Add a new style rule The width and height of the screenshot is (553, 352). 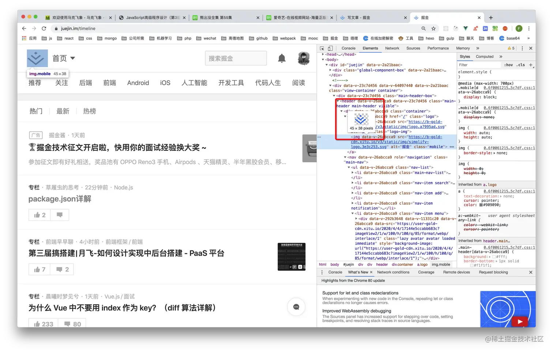531,65
